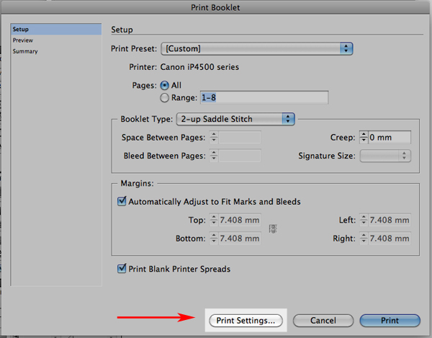Click the Bleed Between Pages stepper
Viewport: 432px width, 338px height.
pyautogui.click(x=214, y=156)
